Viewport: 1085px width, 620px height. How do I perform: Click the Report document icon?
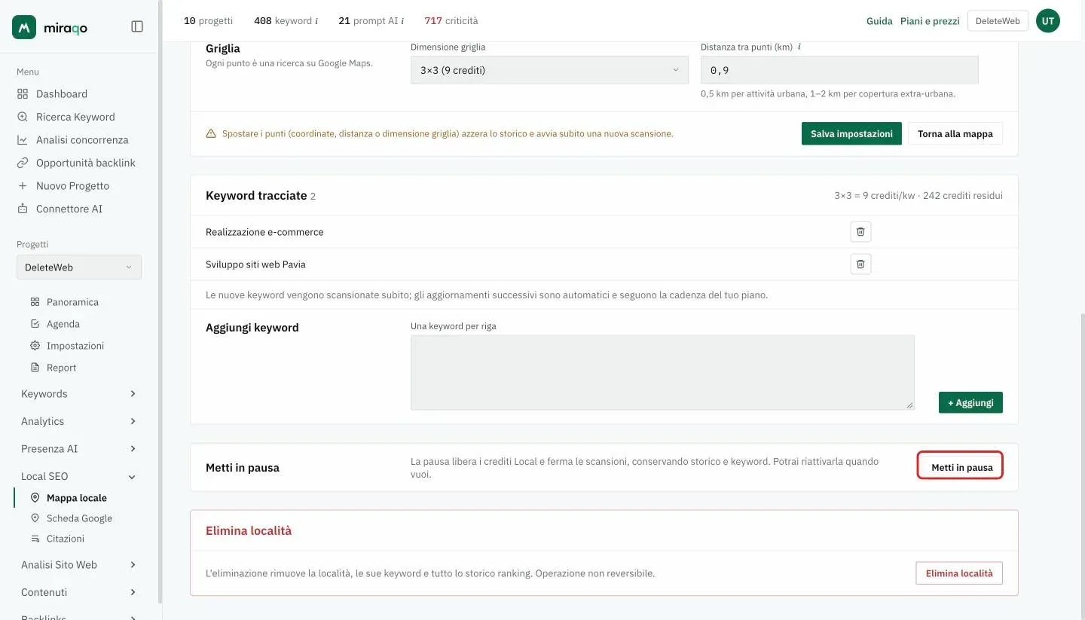point(35,368)
